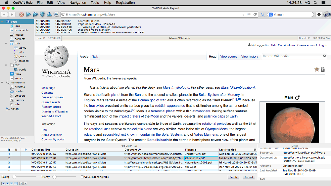Click the Mars planet image thumbnail

(292, 123)
